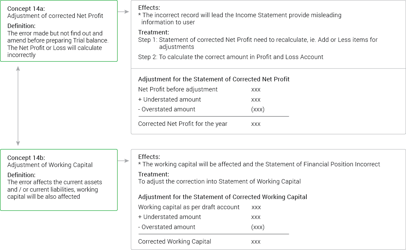This screenshot has width=406, height=250.
Task: Click Net Profit before adjustment row
Action: tap(200, 89)
